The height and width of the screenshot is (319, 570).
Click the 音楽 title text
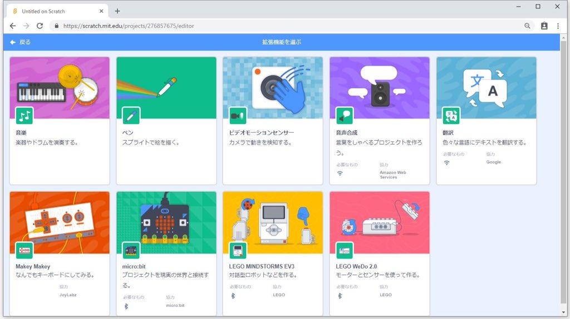coord(21,133)
